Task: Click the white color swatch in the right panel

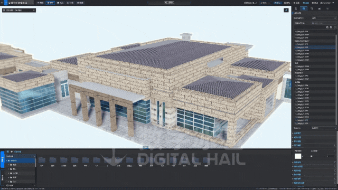Action: pos(298,156)
